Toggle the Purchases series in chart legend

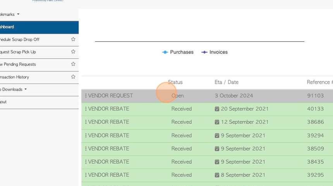tap(178, 52)
